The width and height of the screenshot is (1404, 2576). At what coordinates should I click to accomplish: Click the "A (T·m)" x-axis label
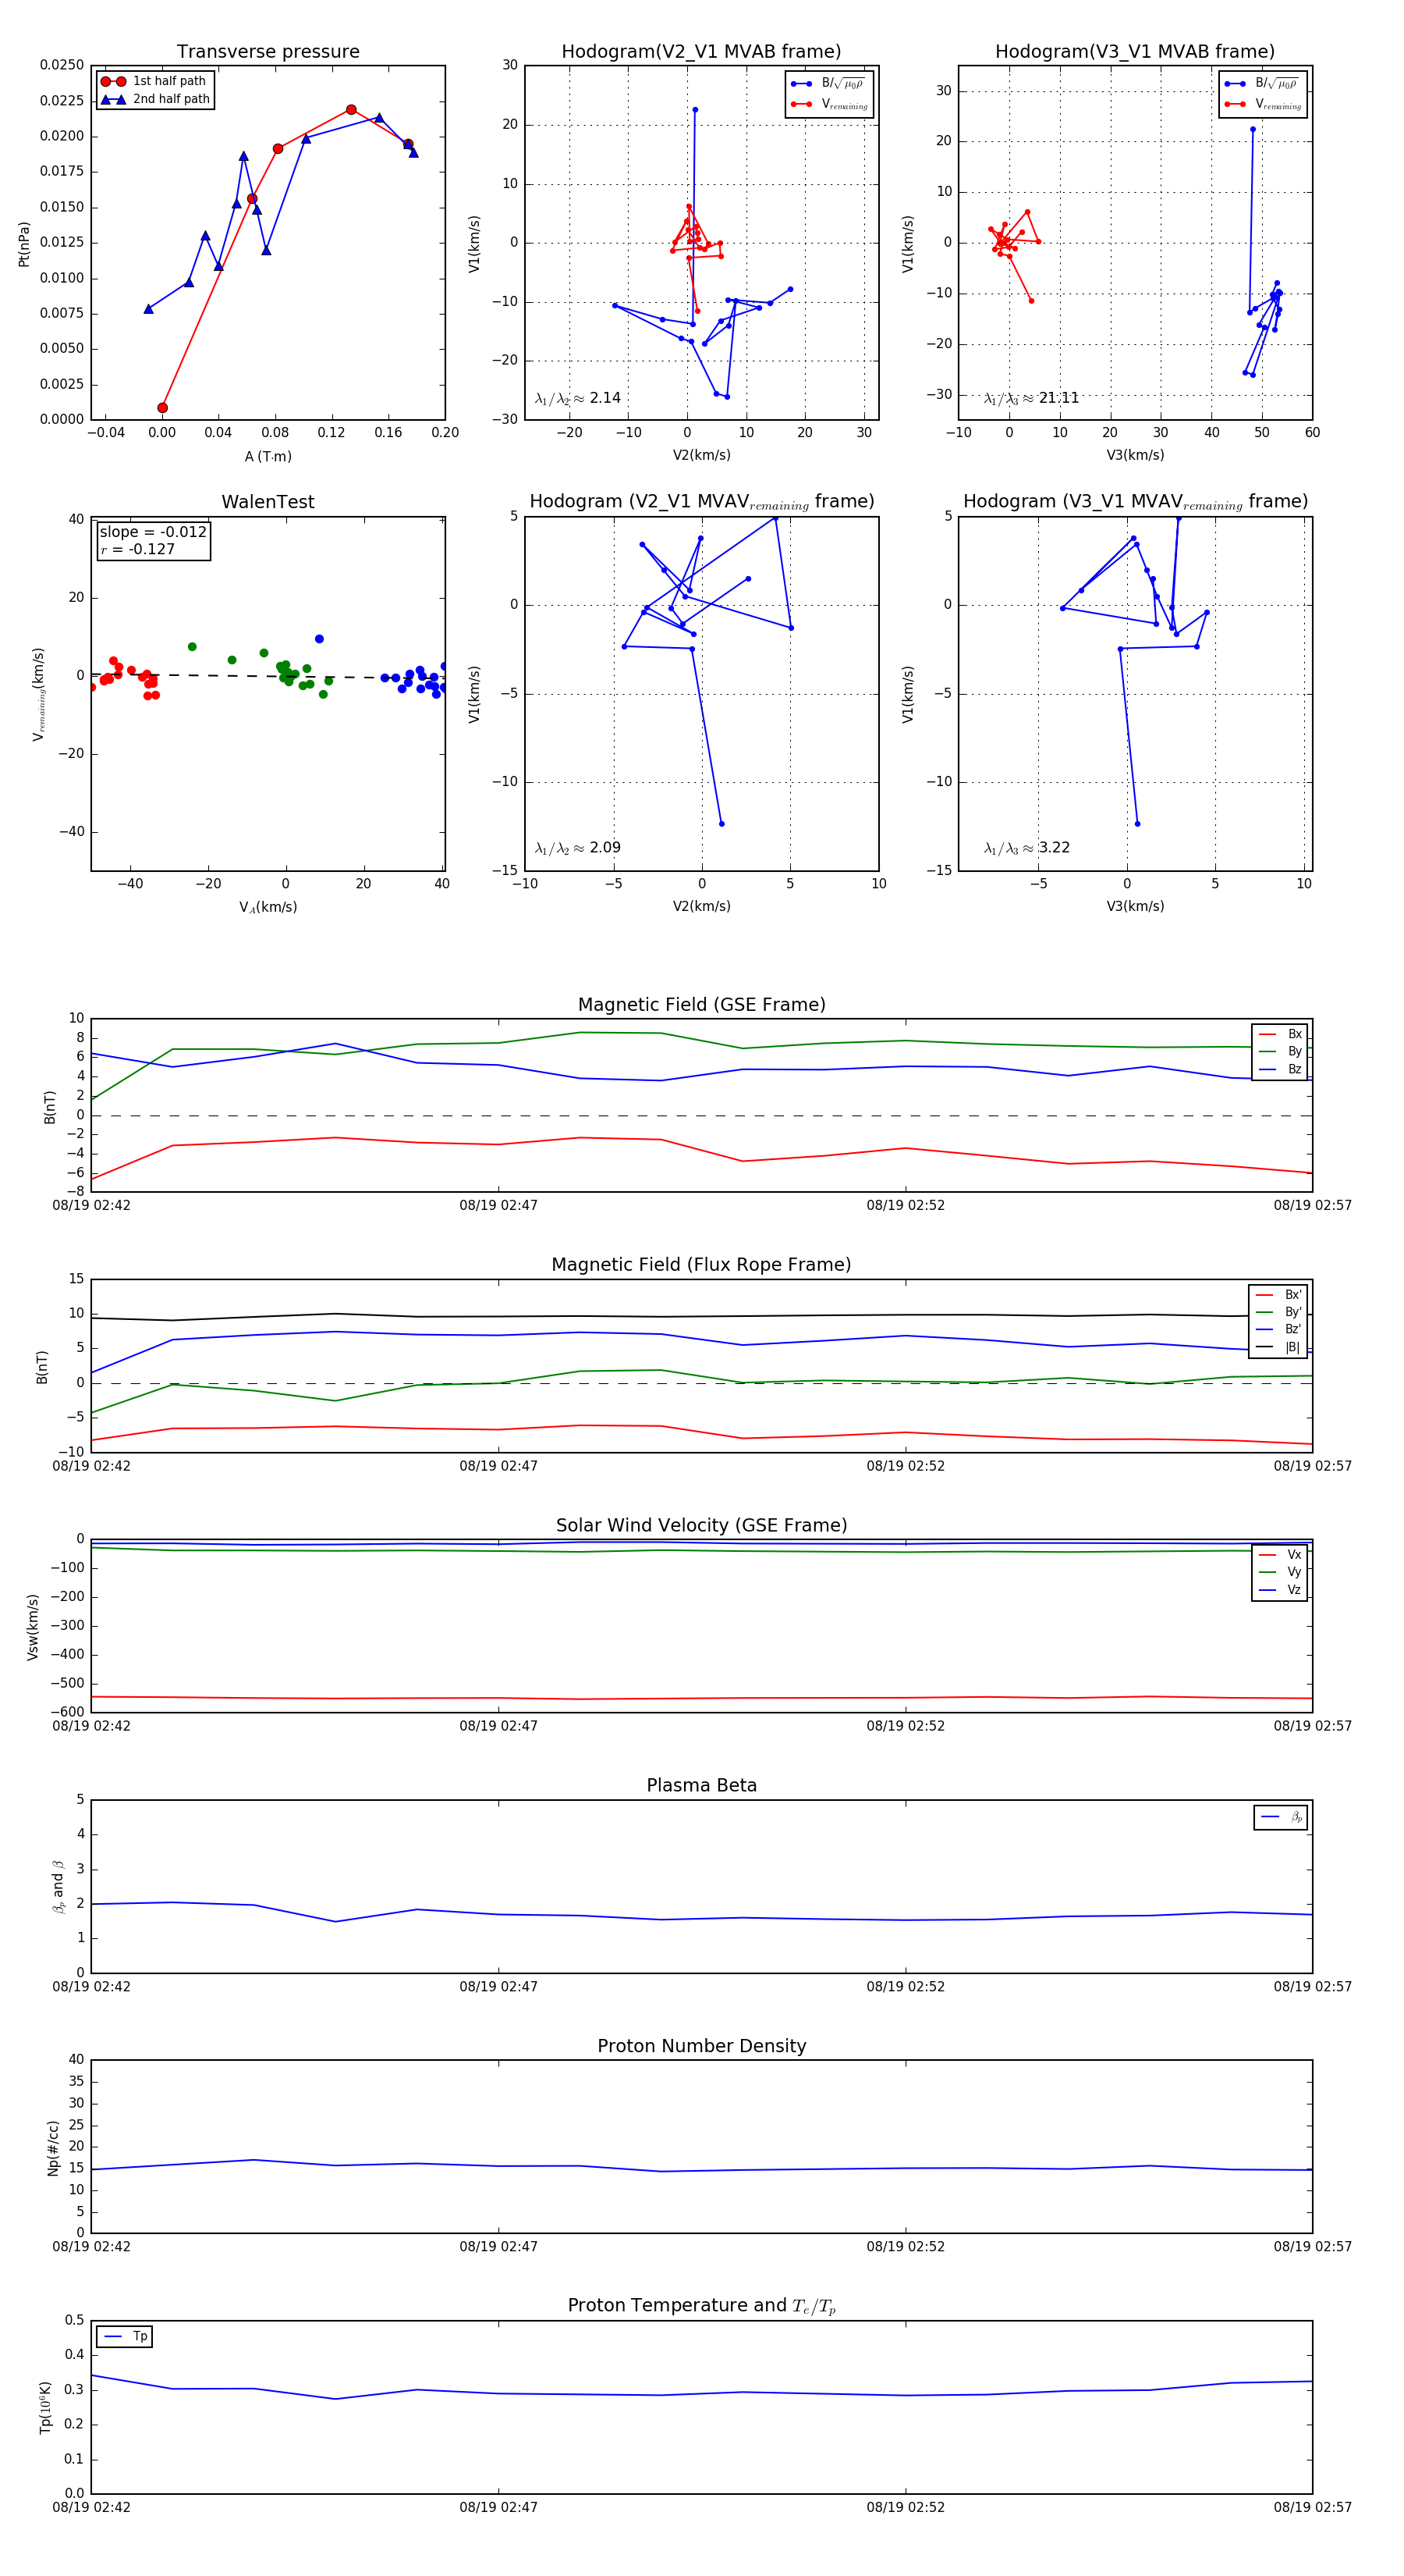tap(268, 456)
